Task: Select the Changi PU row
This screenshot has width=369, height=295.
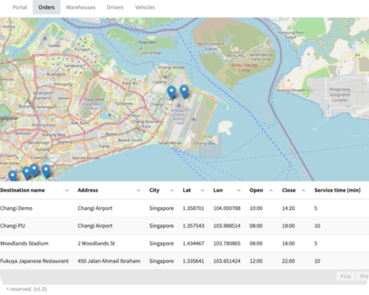Action: 184,226
